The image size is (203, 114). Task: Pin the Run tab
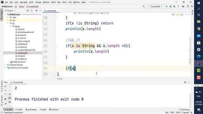pos(5,104)
